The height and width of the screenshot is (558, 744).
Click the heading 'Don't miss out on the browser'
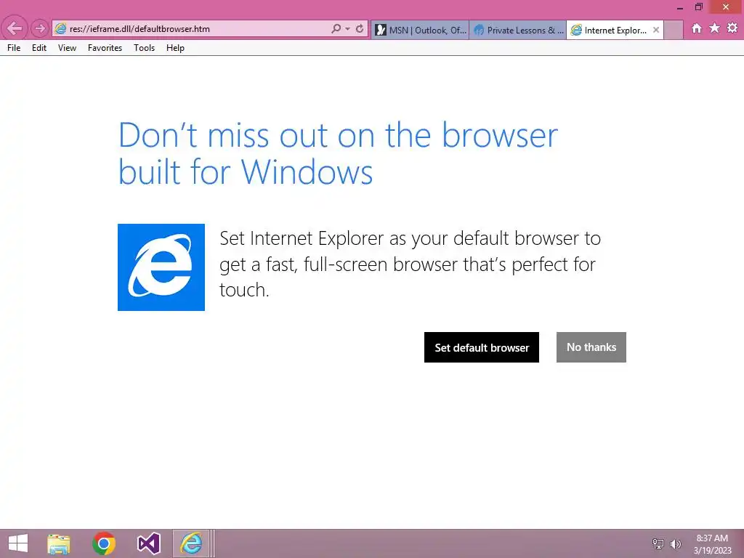pos(338,135)
